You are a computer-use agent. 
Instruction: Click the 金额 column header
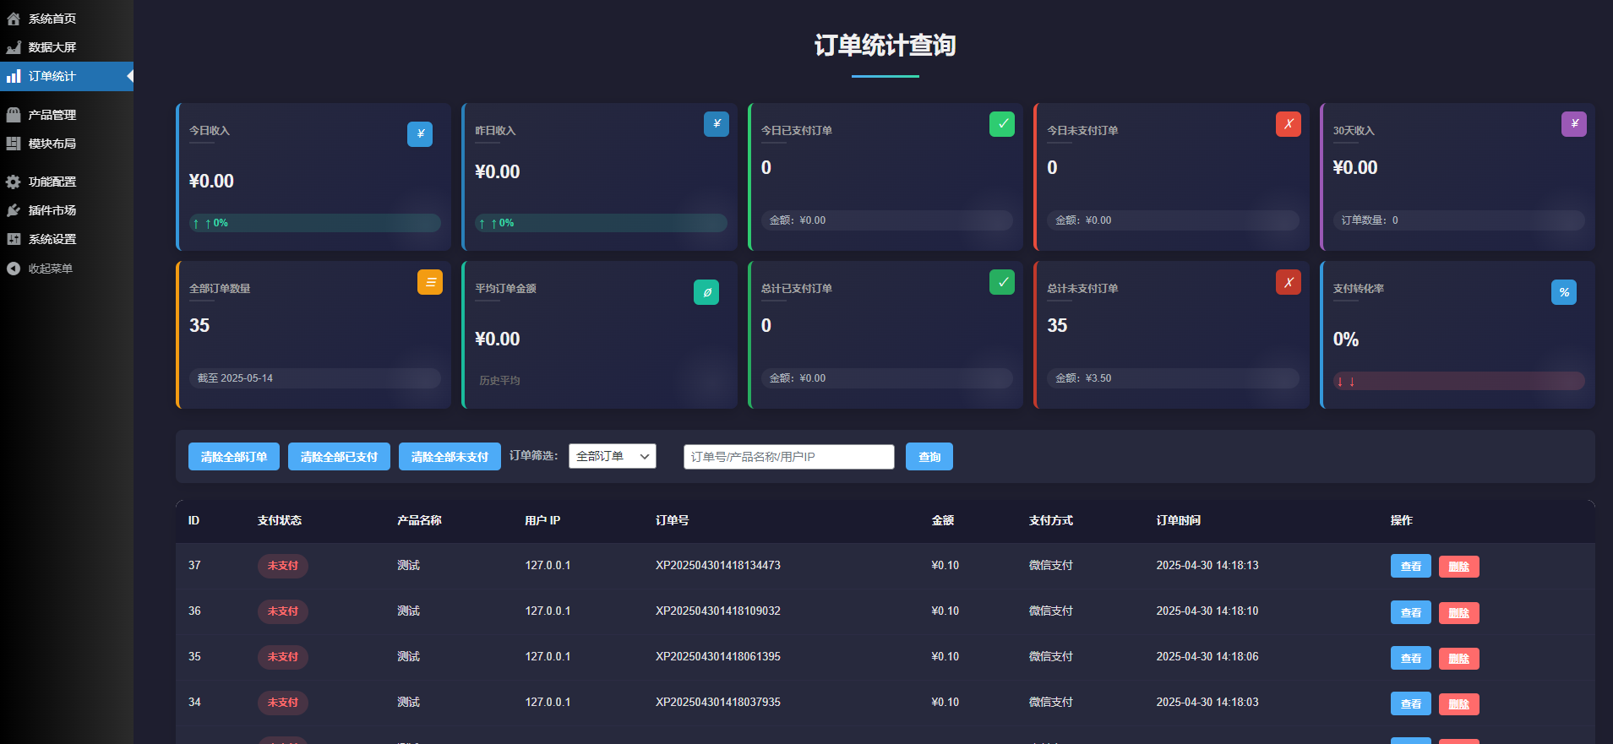pos(943,520)
